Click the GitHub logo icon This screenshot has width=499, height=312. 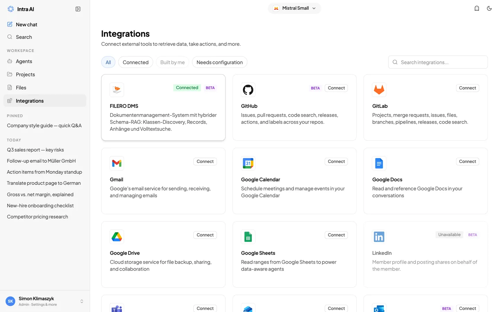(248, 90)
